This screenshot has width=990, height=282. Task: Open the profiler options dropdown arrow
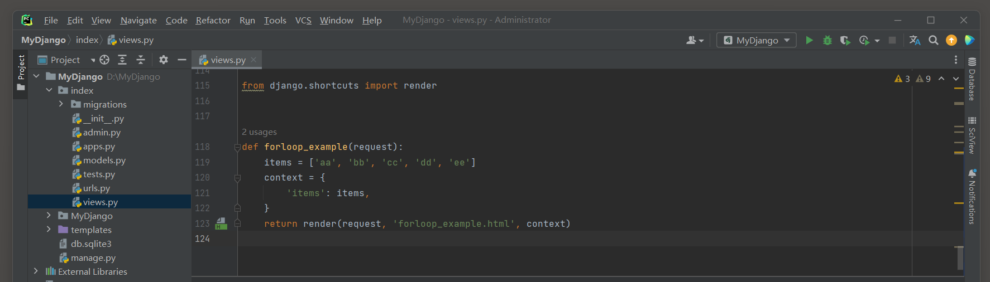[x=877, y=41]
